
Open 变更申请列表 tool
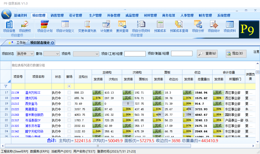[x=87, y=26]
